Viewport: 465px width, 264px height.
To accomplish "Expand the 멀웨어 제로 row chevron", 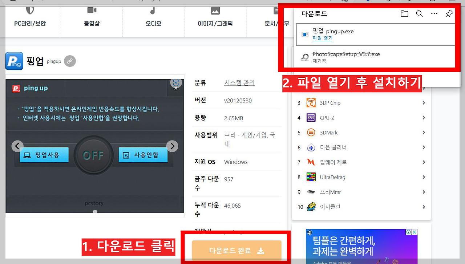I will [424, 162].
